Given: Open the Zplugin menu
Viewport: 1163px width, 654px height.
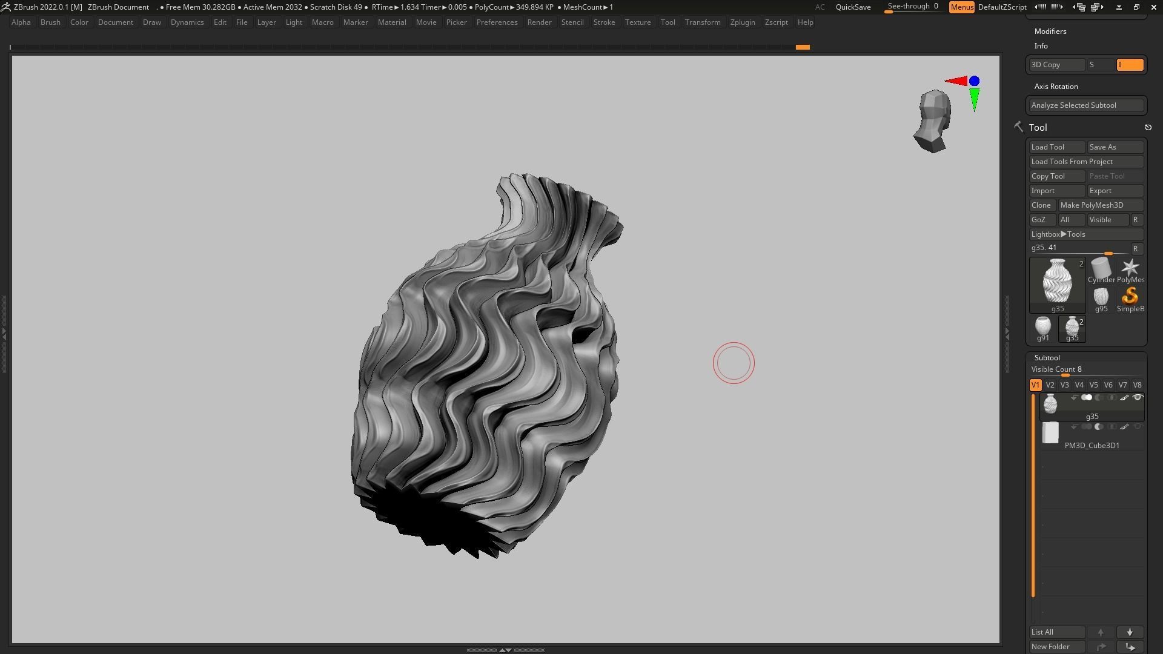Looking at the screenshot, I should (x=742, y=22).
